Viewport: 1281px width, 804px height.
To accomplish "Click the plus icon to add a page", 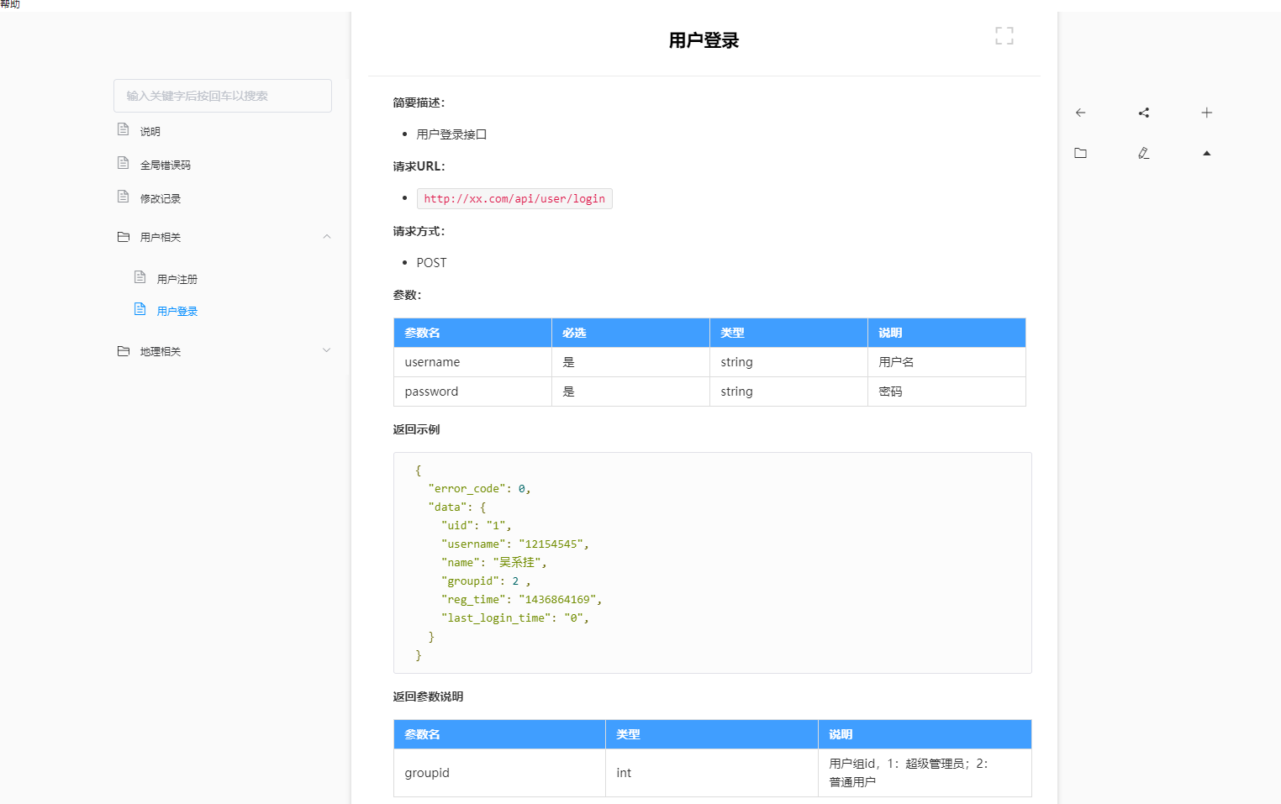I will click(x=1207, y=113).
